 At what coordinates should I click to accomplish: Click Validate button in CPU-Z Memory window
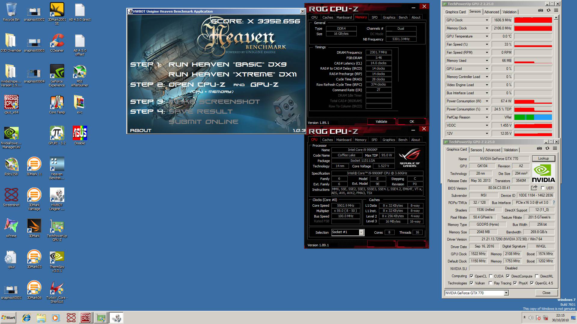381,121
